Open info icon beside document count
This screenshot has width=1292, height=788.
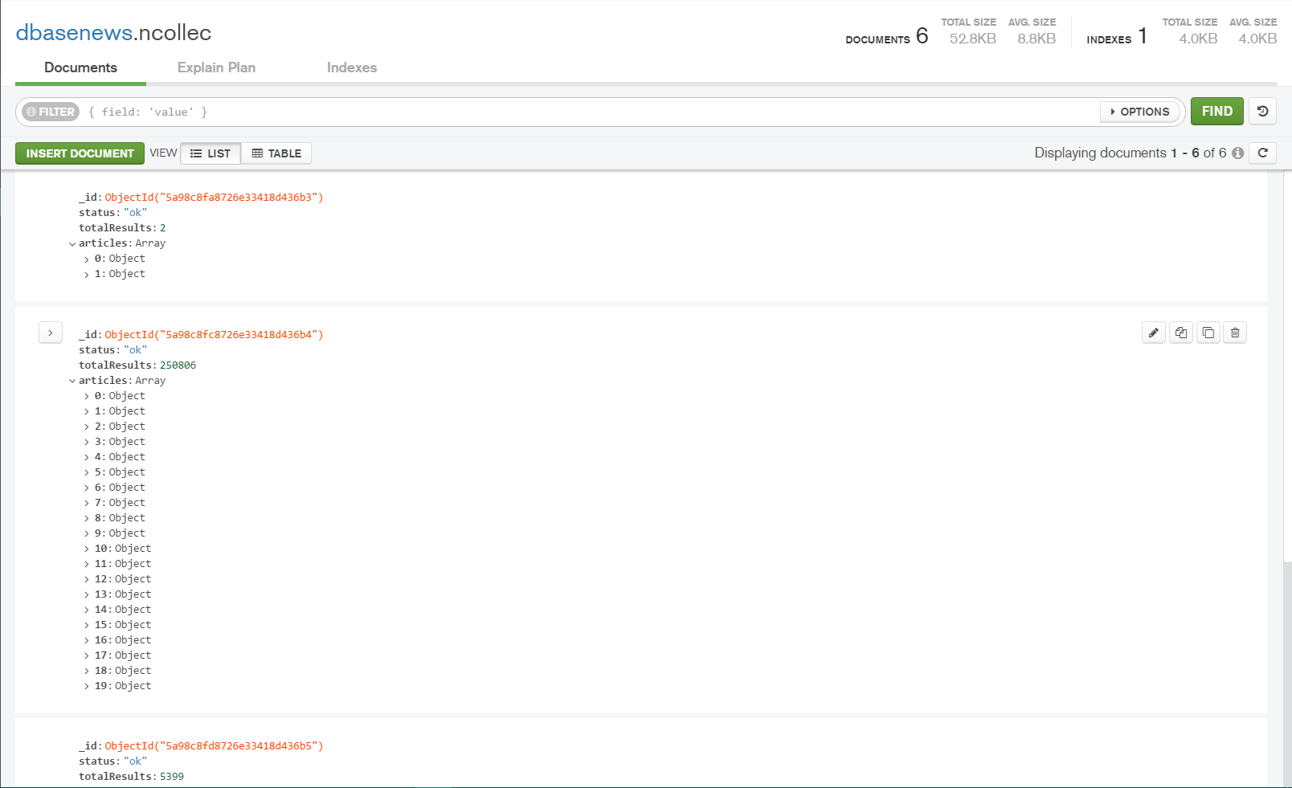pyautogui.click(x=1237, y=153)
